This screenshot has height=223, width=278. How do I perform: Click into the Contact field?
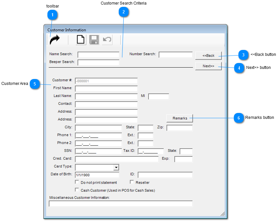click(106, 104)
